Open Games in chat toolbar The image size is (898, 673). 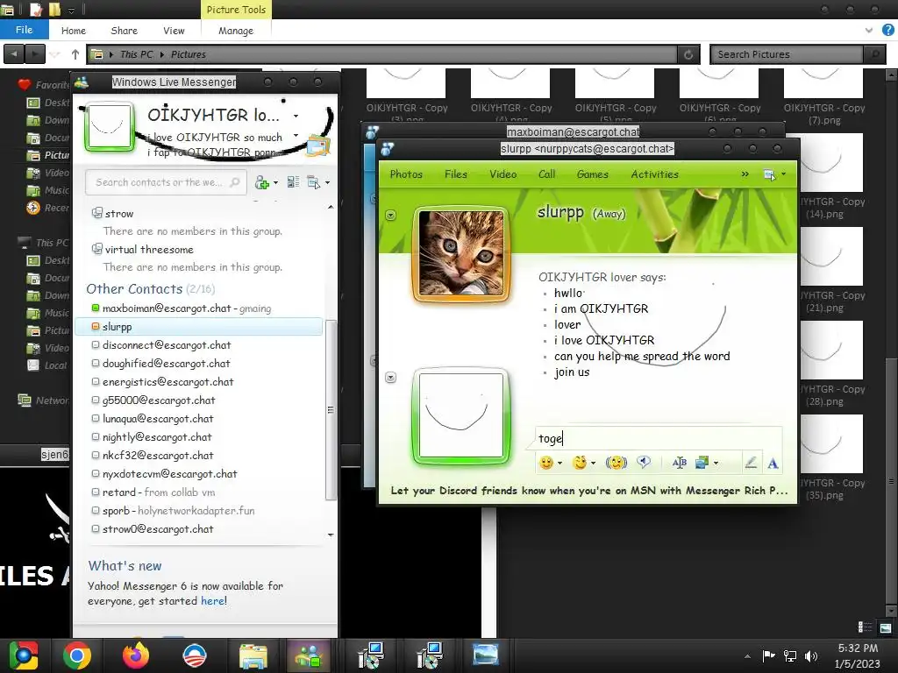tap(592, 174)
